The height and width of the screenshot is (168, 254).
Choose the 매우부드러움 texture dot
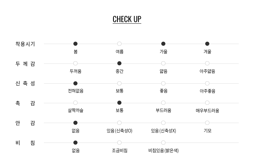pyautogui.click(x=207, y=103)
